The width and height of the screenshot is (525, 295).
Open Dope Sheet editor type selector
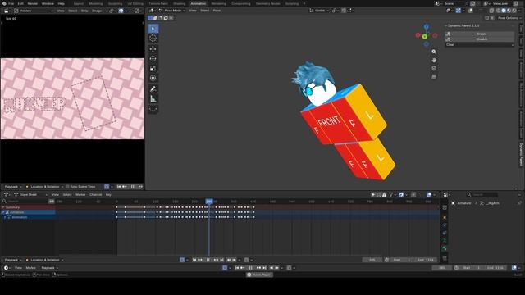tap(7, 195)
